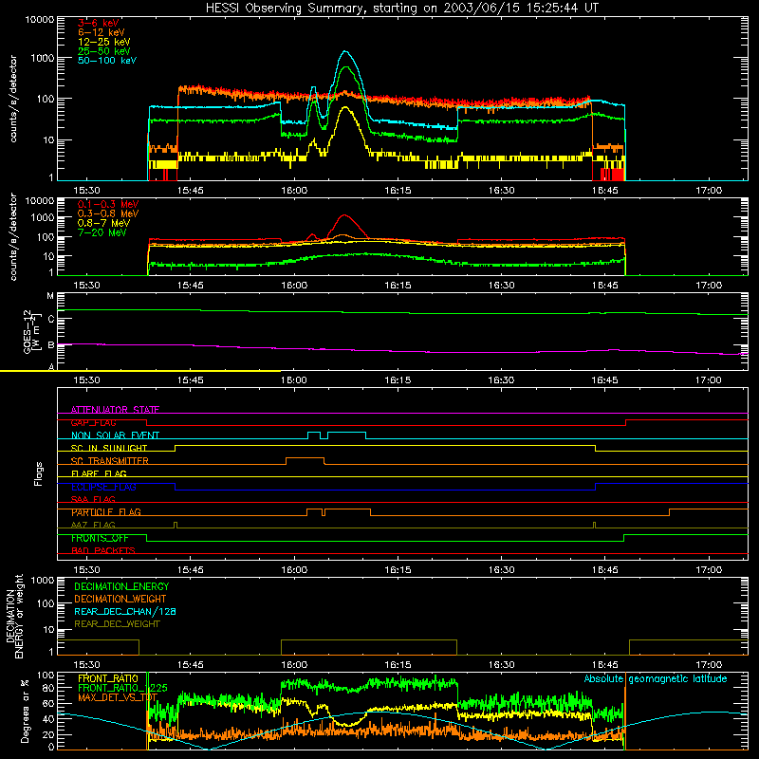Click the Degrees or % axis title

coord(25,711)
